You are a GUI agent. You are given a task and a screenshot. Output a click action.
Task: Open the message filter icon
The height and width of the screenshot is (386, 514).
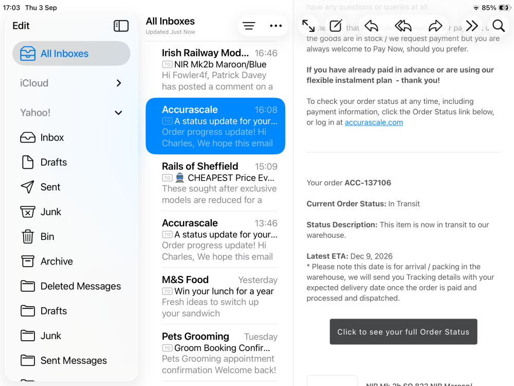(x=249, y=26)
